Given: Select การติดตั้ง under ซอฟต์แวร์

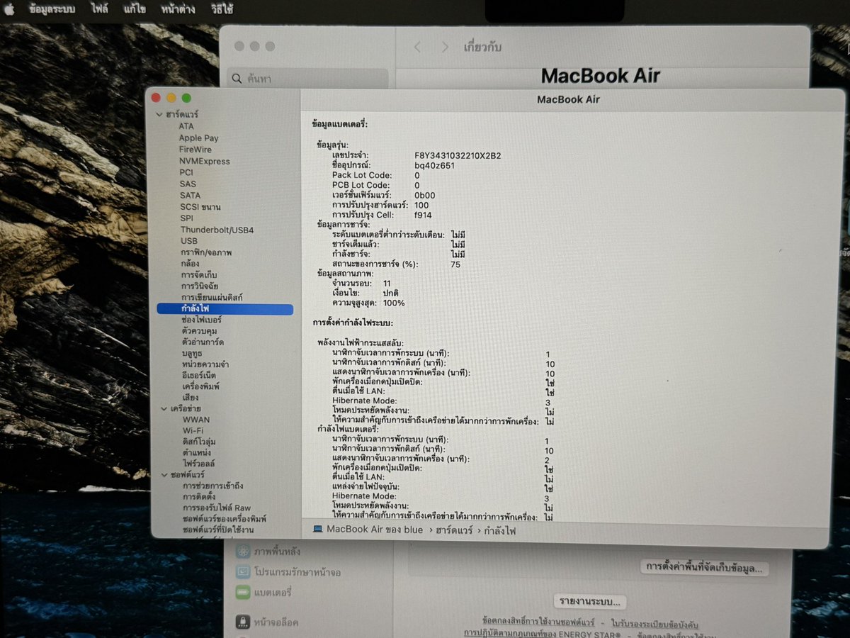Looking at the screenshot, I should coord(199,498).
